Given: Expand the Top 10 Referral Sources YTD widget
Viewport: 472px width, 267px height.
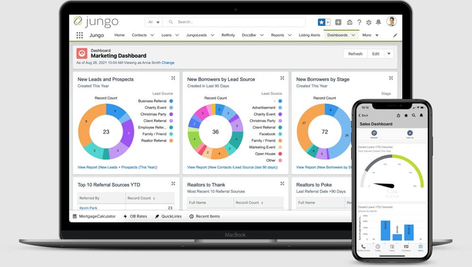Looking at the screenshot, I should [x=173, y=184].
